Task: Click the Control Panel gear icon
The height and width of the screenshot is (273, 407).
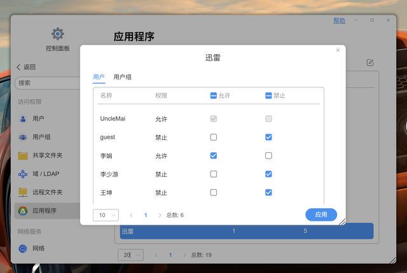Action: (58, 34)
